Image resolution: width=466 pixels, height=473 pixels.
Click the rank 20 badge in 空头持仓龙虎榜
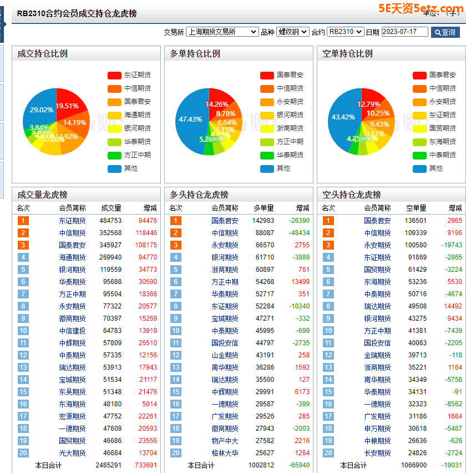328,453
